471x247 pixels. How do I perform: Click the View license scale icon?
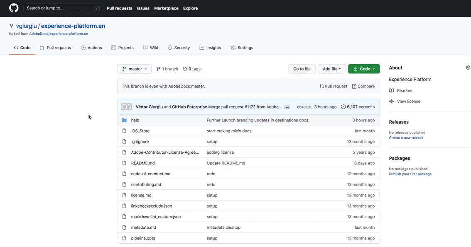[391, 102]
